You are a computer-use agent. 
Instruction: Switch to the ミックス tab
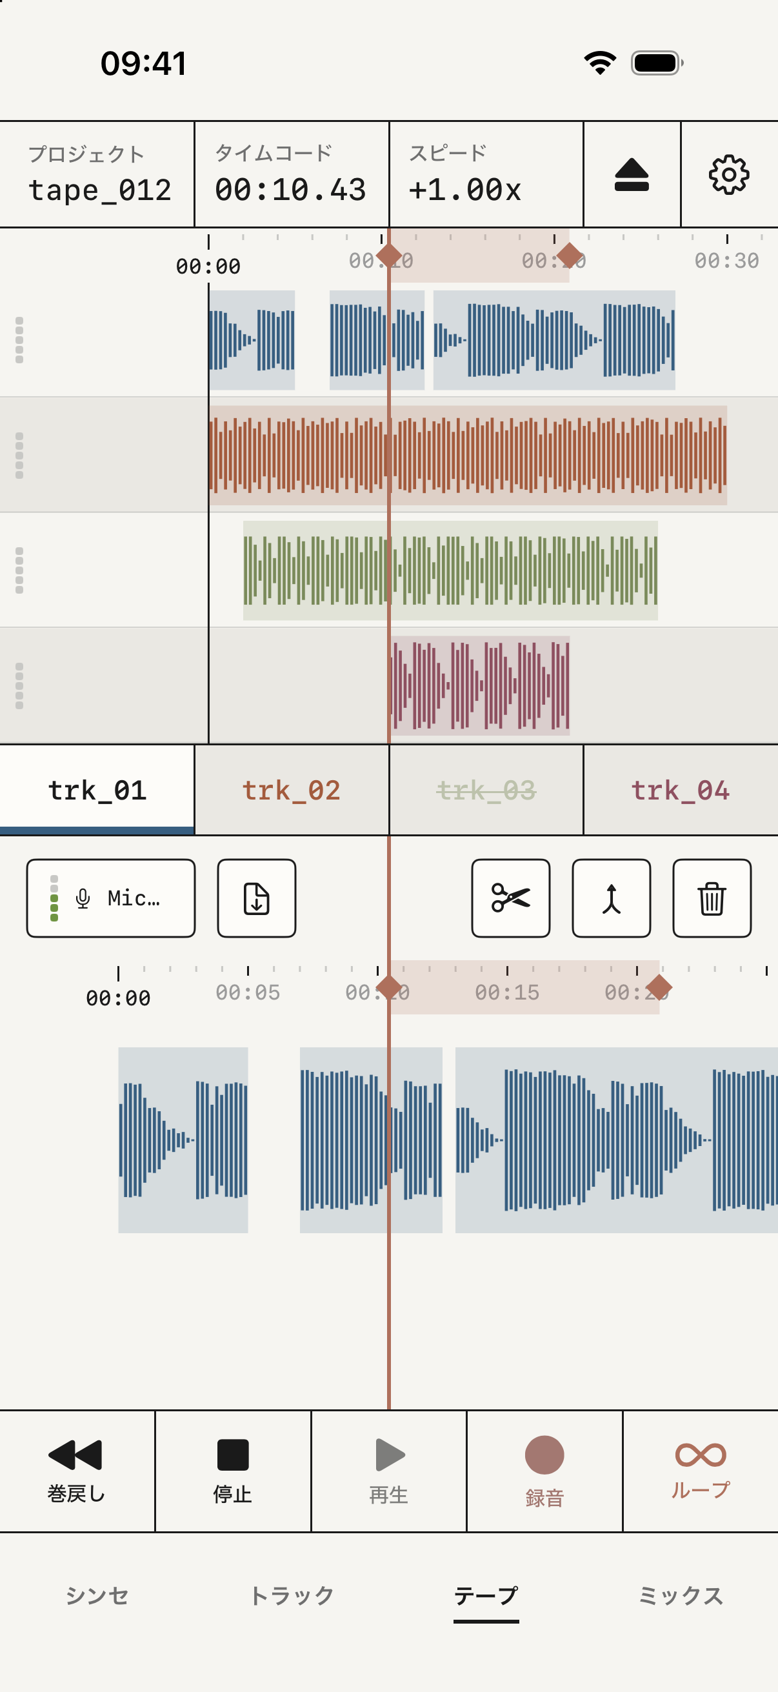click(681, 1595)
